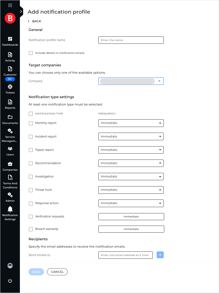The width and height of the screenshot is (219, 293).
Task: Open the Dashboards section
Action: pos(10,41)
